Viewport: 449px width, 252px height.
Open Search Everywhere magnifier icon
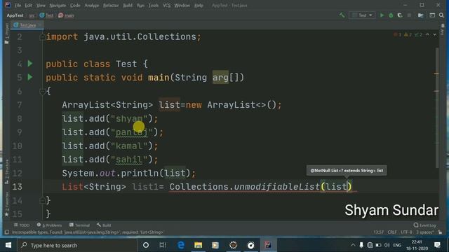point(441,15)
